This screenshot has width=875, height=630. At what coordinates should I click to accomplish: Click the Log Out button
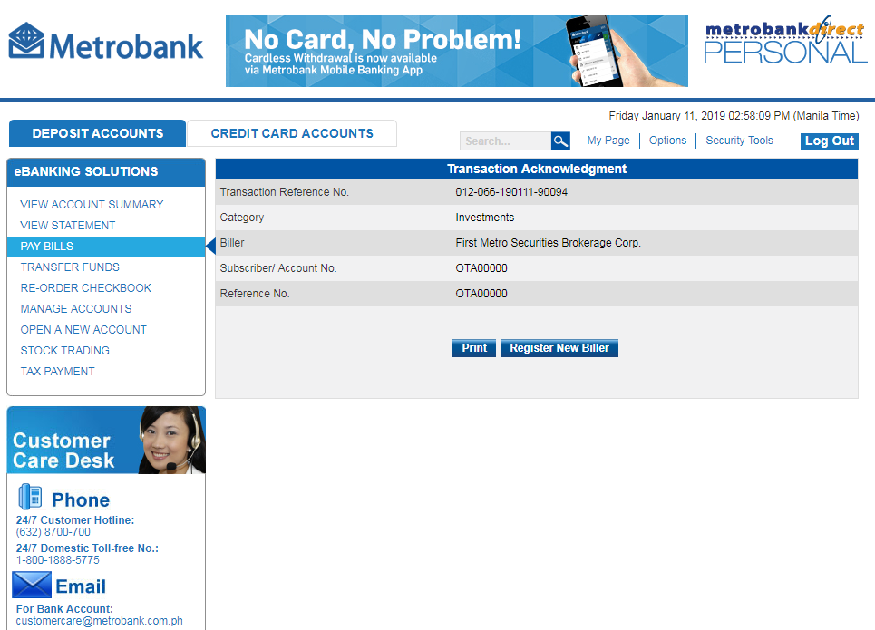830,141
